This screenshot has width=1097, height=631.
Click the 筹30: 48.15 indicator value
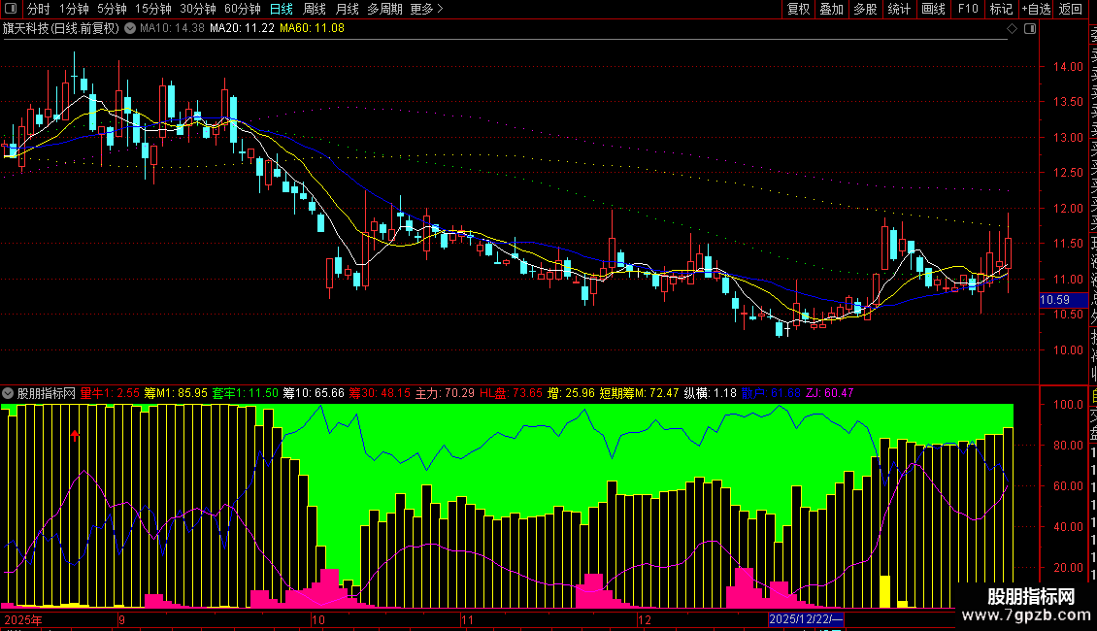(380, 393)
